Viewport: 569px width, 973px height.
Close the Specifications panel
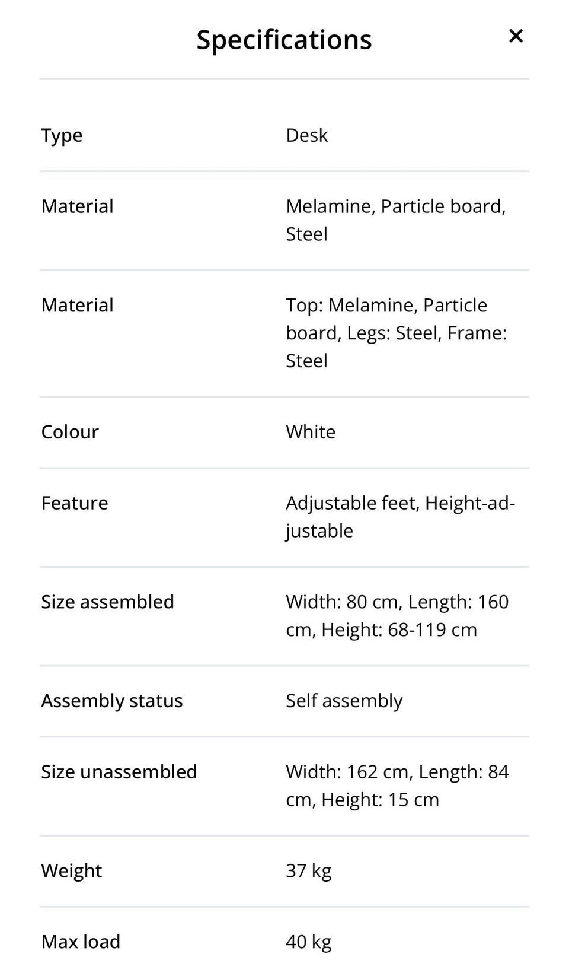pos(516,36)
